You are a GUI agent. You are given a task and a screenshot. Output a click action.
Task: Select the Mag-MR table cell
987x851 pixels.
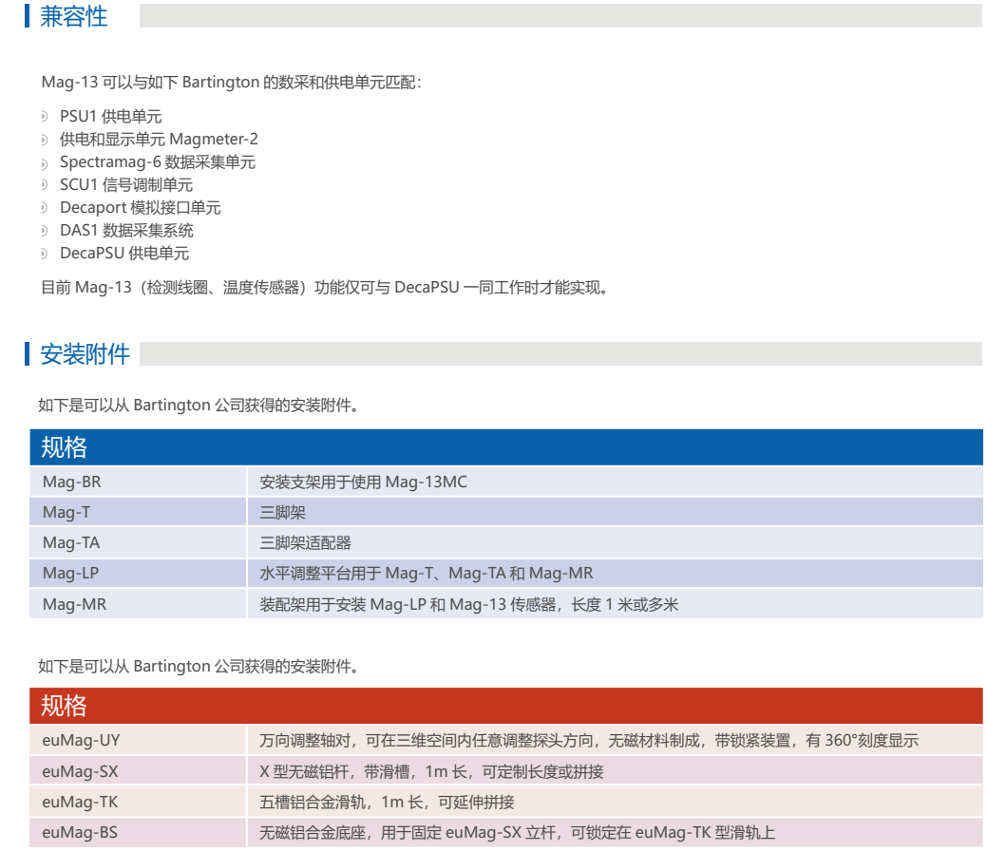(138, 604)
